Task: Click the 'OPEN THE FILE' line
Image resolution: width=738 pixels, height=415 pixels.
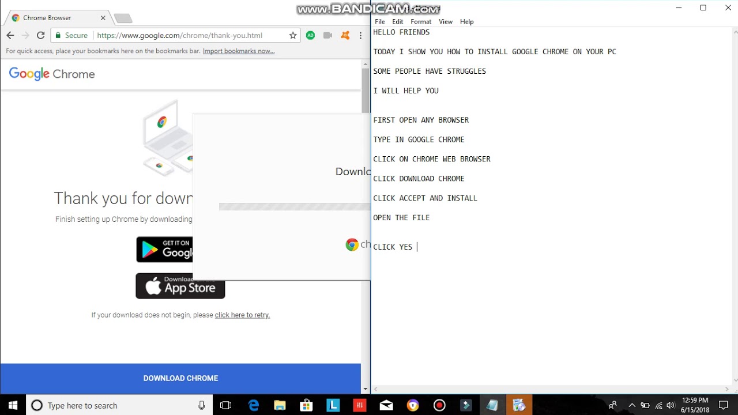Action: click(x=401, y=217)
